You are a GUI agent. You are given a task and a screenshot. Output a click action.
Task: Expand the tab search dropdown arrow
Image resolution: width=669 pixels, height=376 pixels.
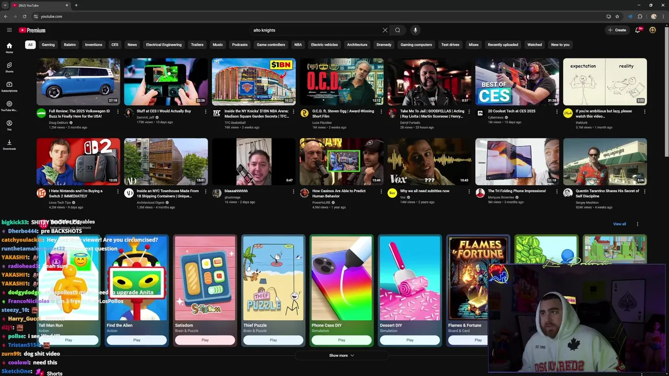(x=5, y=5)
